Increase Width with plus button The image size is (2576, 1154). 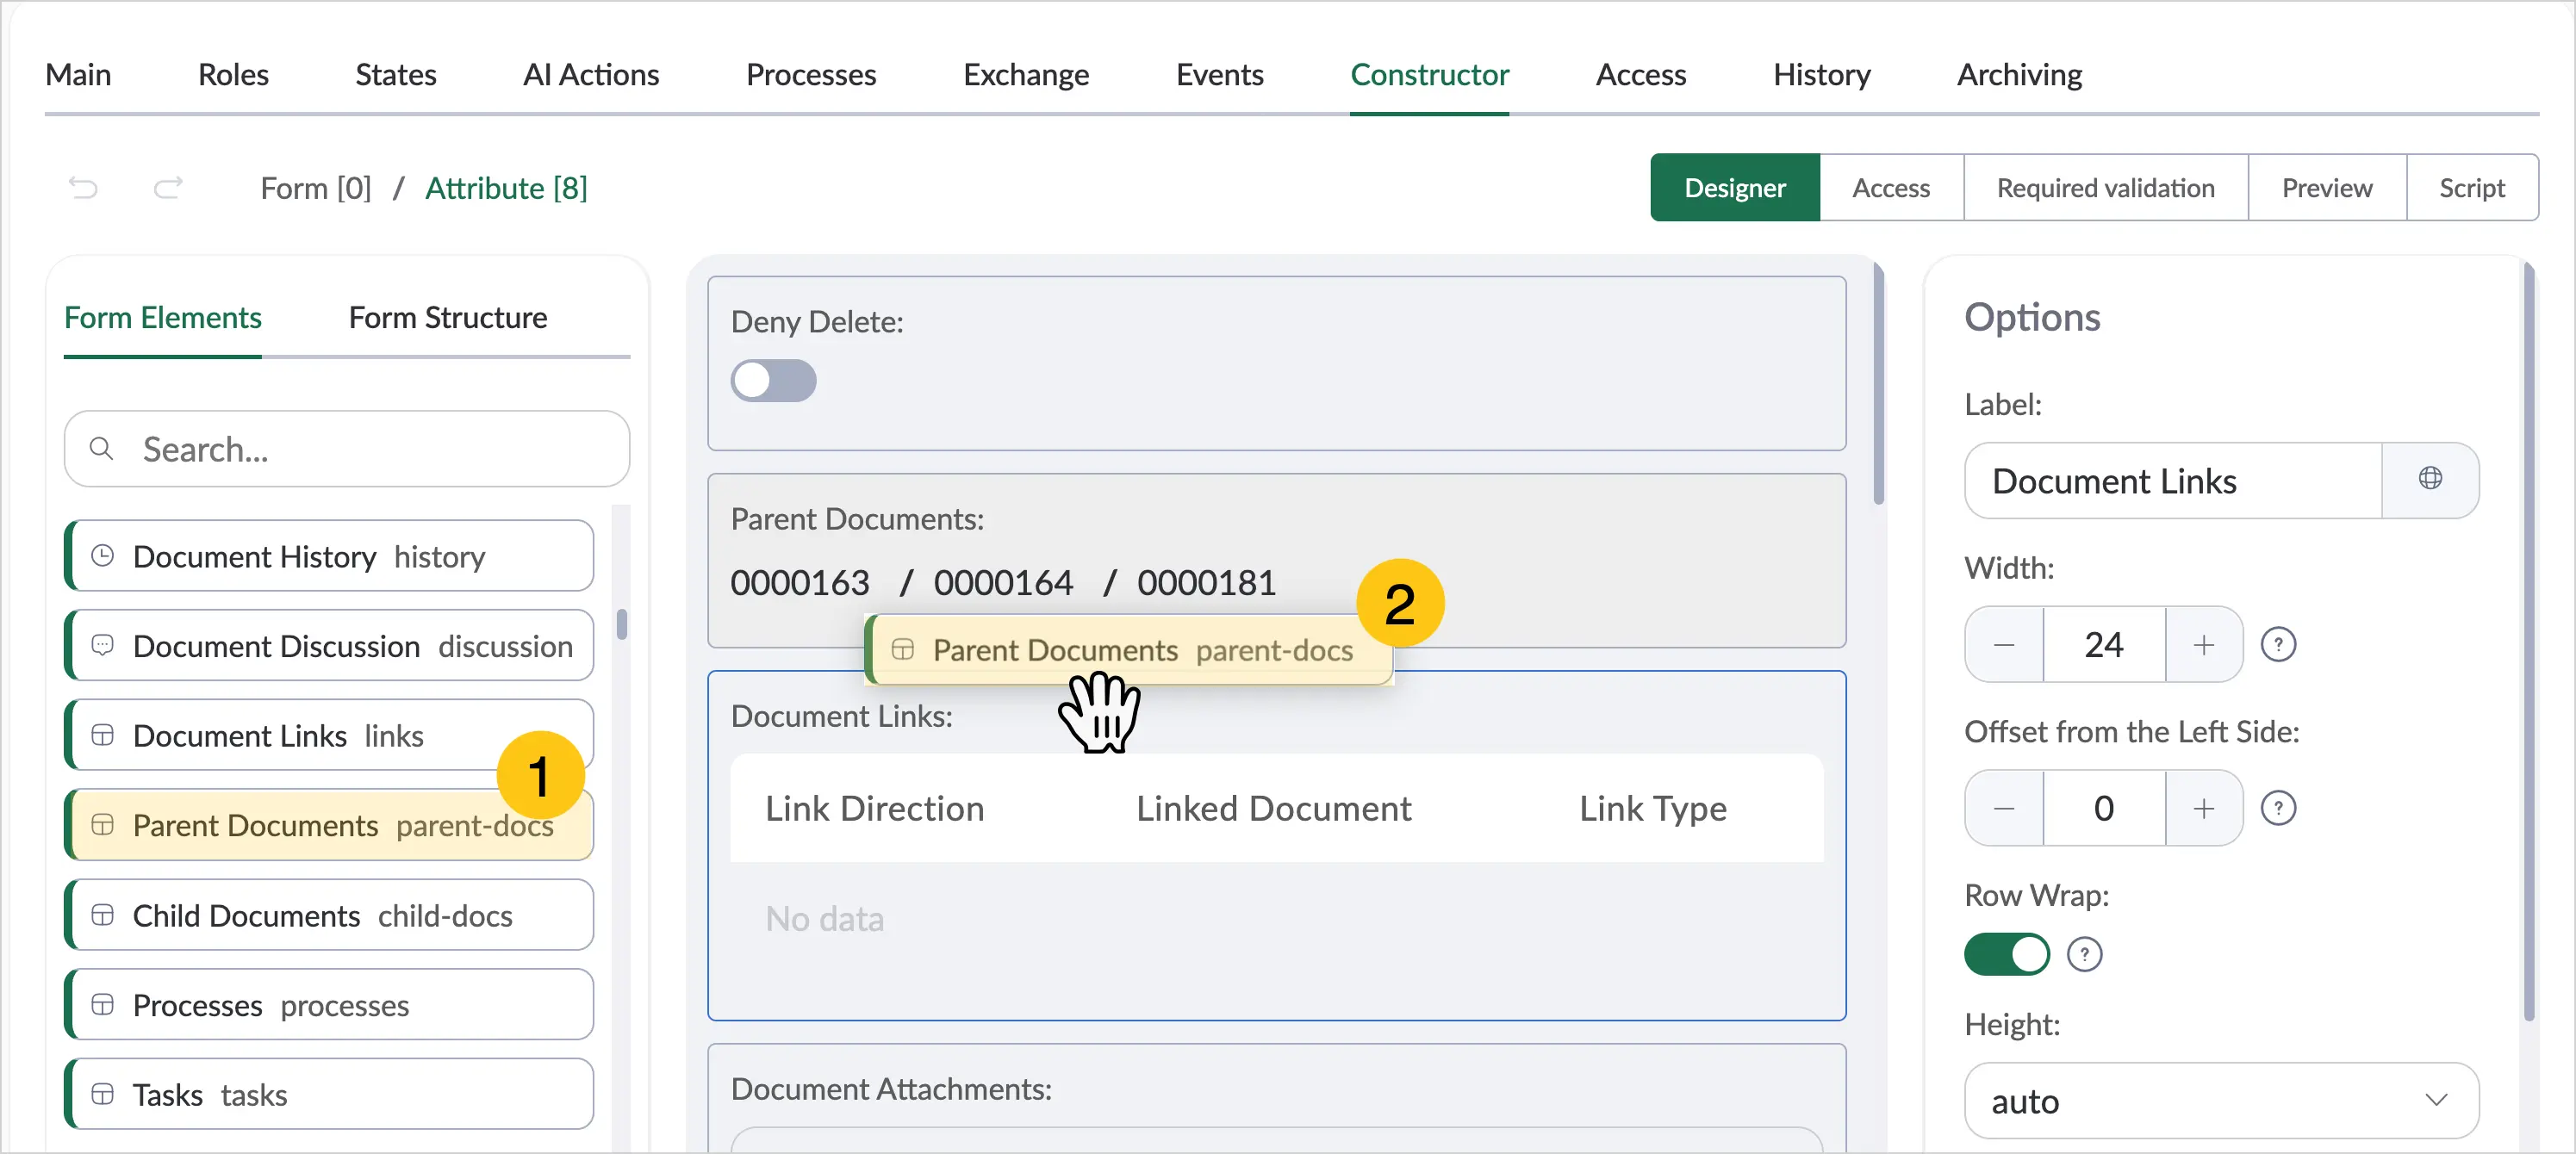pyautogui.click(x=2203, y=644)
